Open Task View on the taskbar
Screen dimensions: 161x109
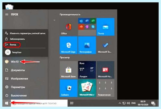[72, 103]
